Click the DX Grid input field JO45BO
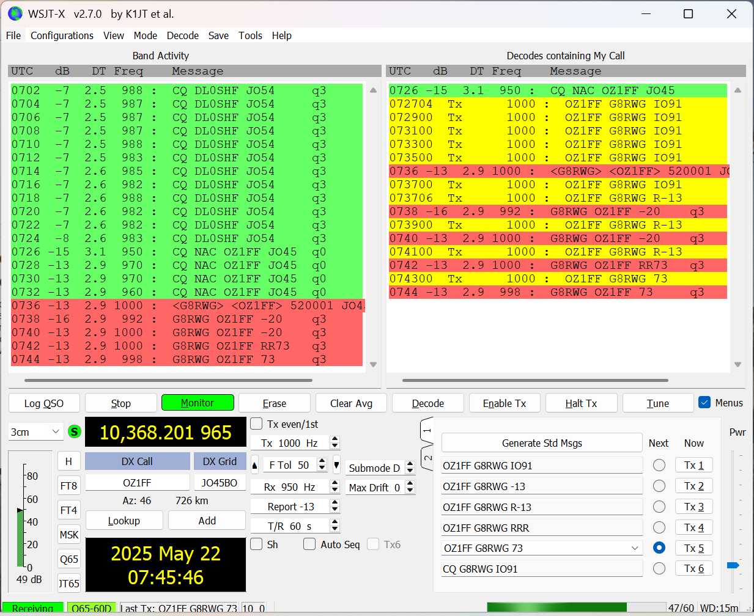Screen dimensions: 754x616 point(220,483)
